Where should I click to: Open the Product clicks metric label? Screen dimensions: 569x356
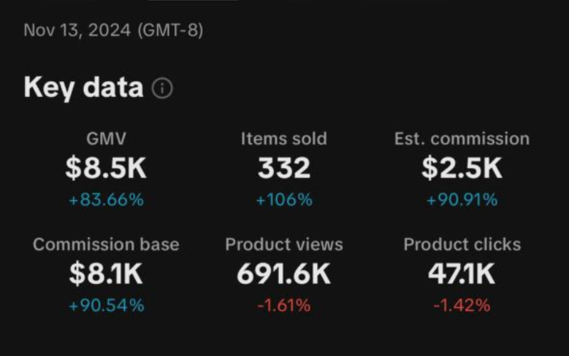click(462, 245)
